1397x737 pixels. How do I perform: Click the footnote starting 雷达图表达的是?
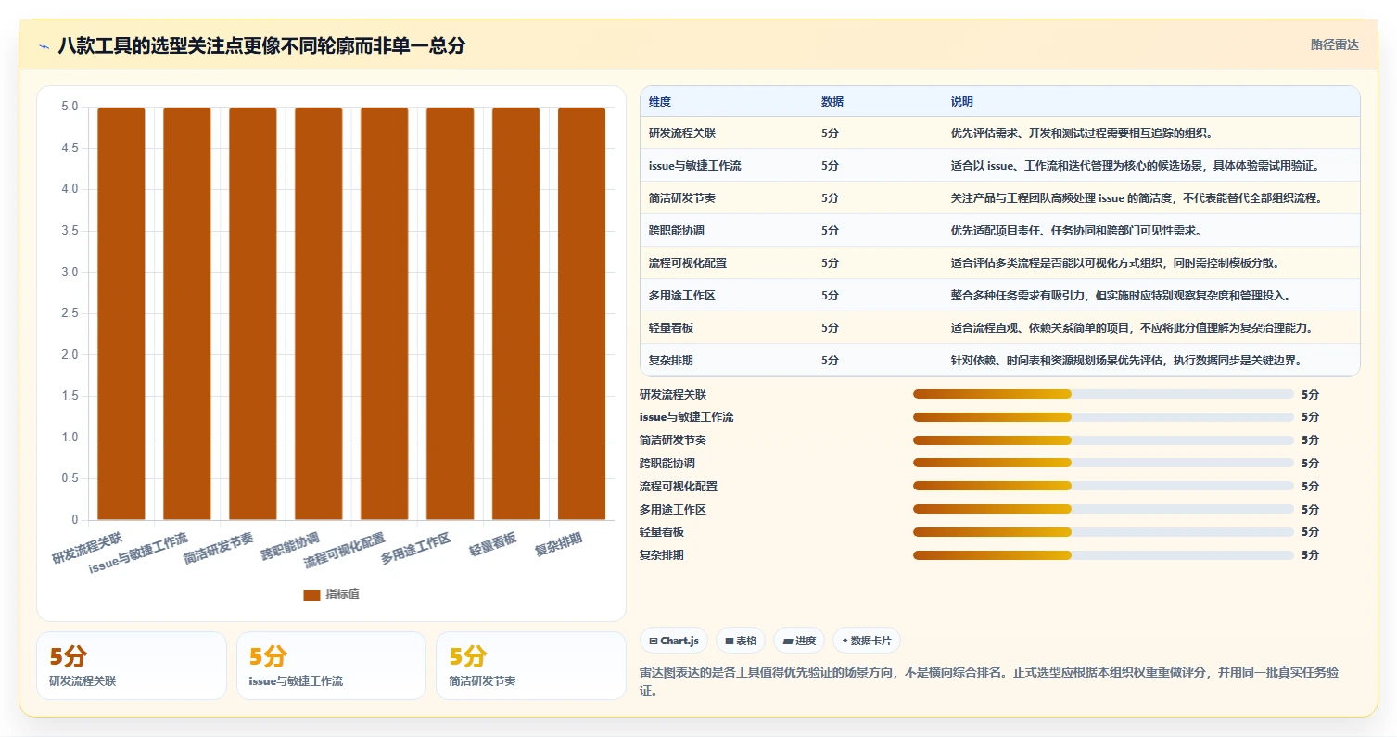tap(989, 681)
